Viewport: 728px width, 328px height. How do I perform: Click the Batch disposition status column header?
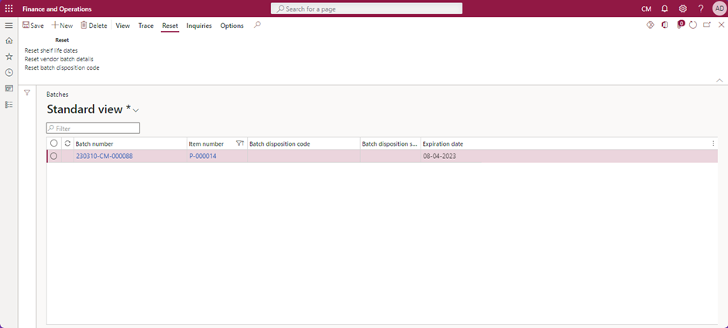tap(390, 143)
